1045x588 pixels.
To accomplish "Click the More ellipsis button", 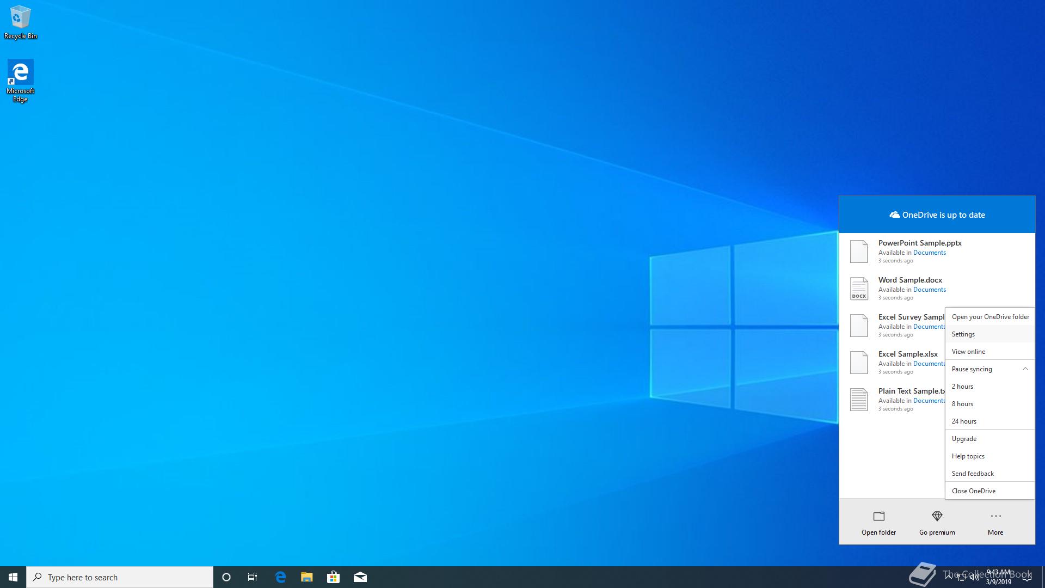I will [x=995, y=523].
